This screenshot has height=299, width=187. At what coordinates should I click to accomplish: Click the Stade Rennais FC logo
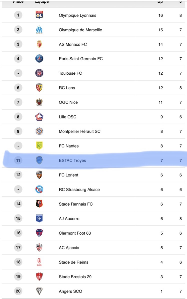point(39,204)
